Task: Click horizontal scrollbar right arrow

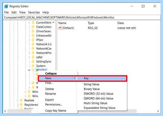Action: tap(158, 111)
